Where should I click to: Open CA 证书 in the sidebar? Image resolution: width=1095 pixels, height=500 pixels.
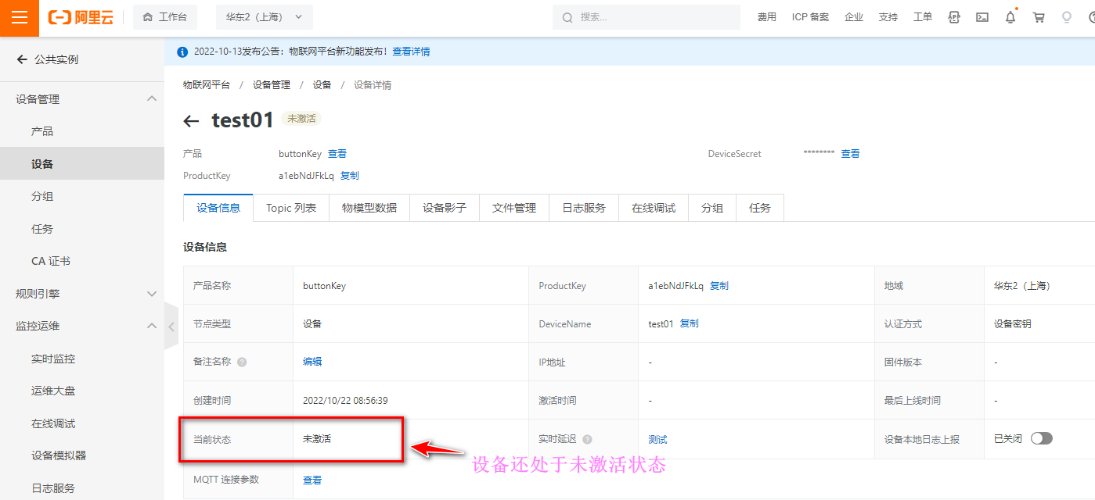[x=51, y=261]
